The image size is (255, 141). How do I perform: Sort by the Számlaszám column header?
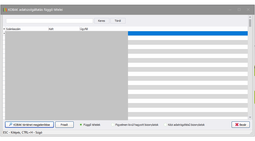26,29
